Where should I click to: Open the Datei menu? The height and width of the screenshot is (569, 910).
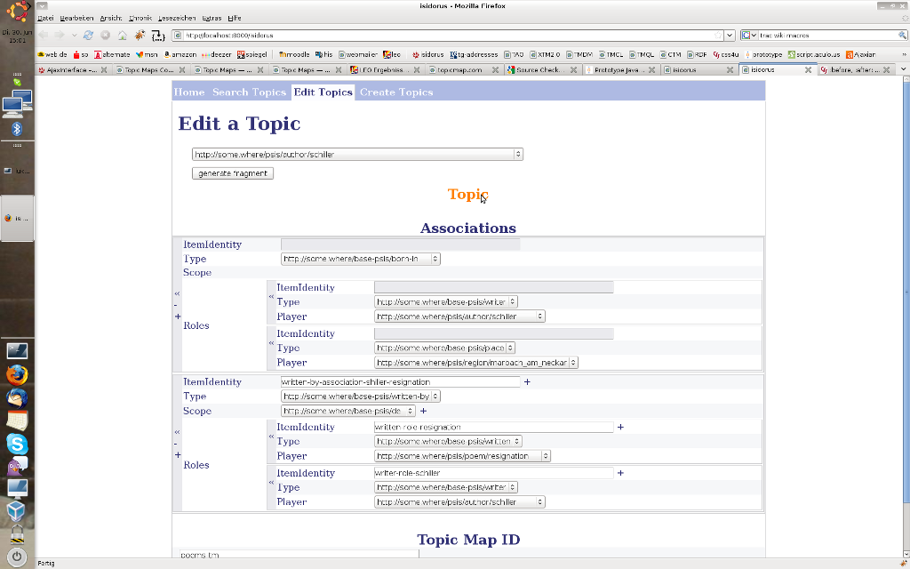point(45,18)
